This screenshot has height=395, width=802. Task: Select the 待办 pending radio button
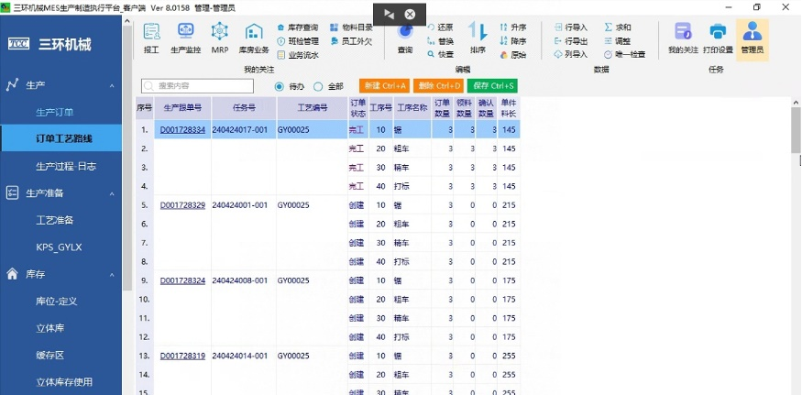coord(279,86)
